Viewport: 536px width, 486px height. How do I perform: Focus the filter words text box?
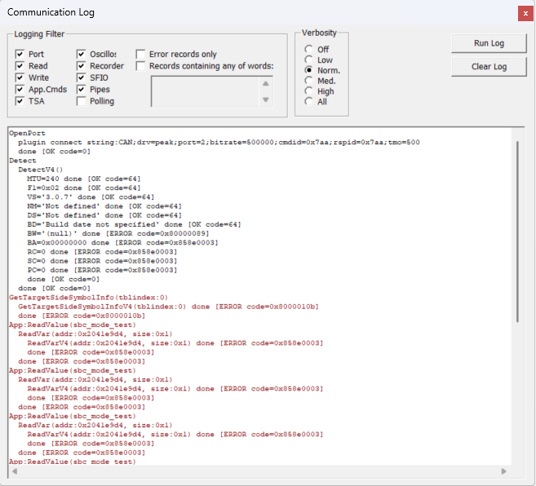tap(205, 91)
